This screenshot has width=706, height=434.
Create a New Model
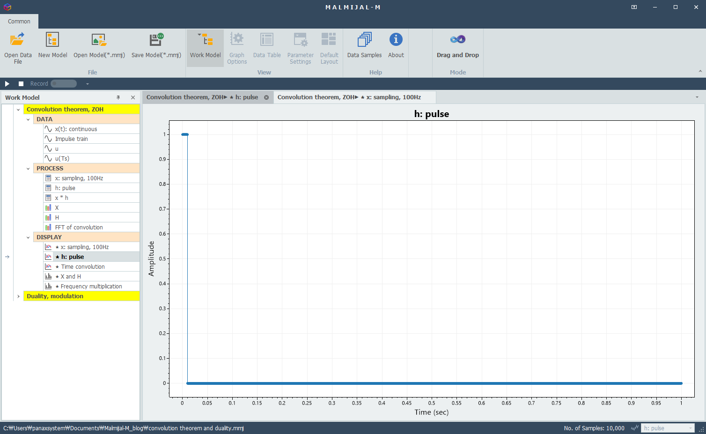pyautogui.click(x=52, y=45)
